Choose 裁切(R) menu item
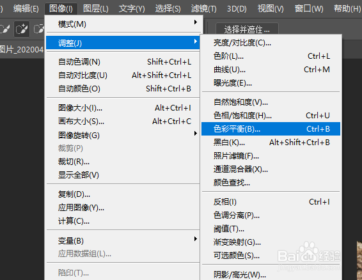The image size is (362, 280). pyautogui.click(x=123, y=162)
